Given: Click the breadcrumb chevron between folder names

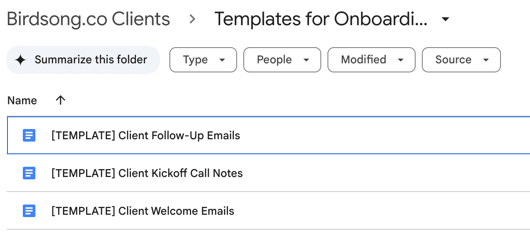Looking at the screenshot, I should click(192, 18).
